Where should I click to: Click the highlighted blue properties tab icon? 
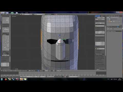click(118, 27)
